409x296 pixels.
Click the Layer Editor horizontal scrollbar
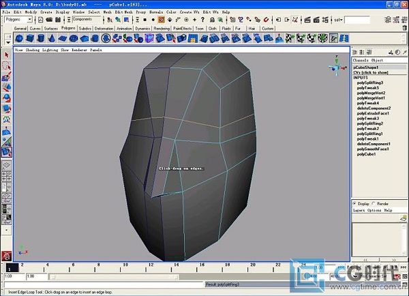[x=380, y=260]
